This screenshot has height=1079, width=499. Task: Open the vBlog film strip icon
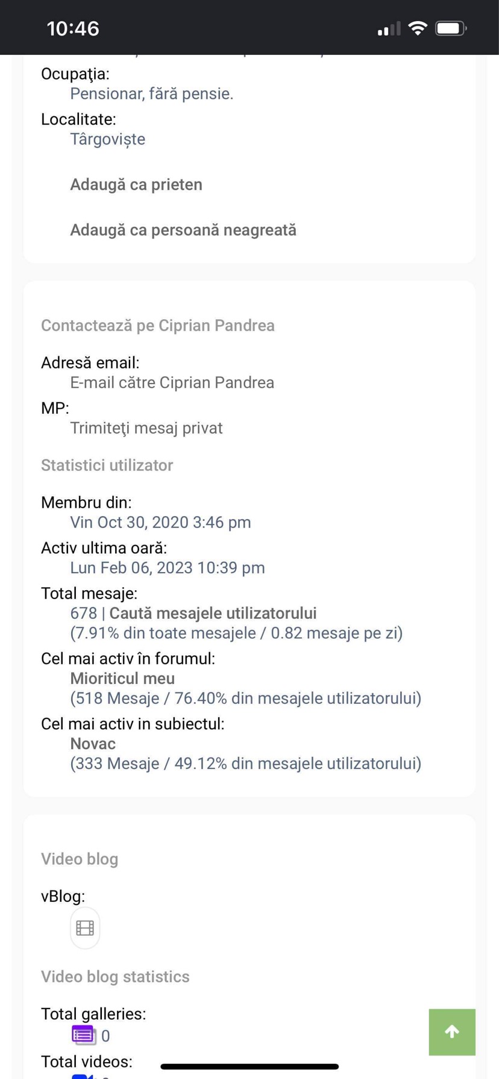click(85, 928)
